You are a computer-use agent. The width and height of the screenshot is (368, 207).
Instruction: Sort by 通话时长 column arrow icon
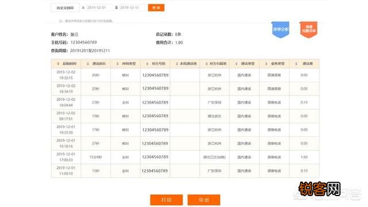(88, 64)
